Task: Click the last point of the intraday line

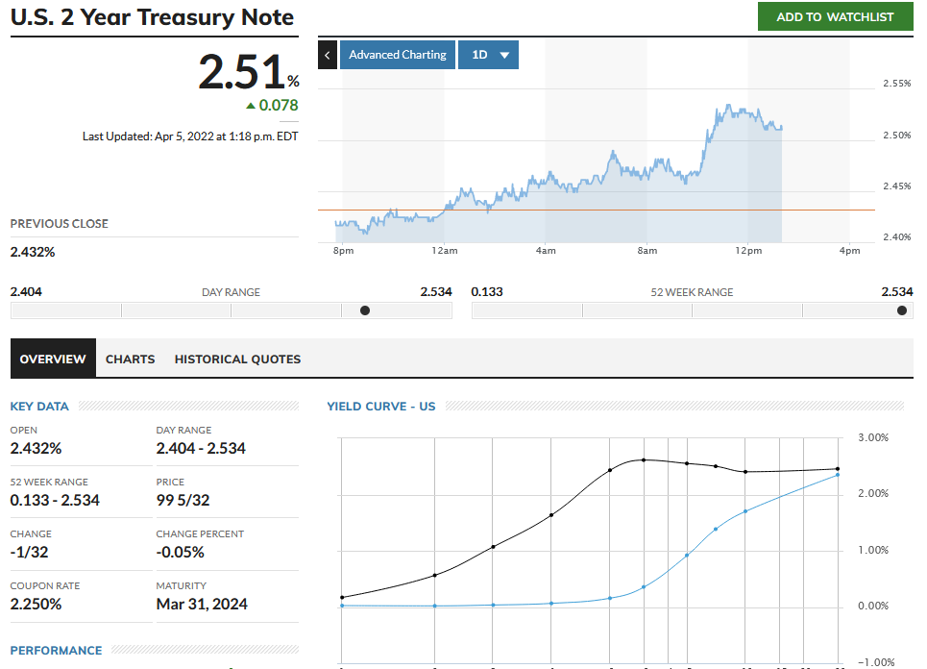Action: pyautogui.click(x=782, y=127)
